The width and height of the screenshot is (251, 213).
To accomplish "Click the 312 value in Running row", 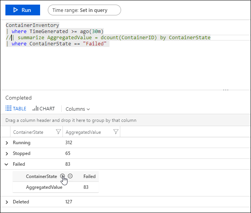I will [x=69, y=143].
